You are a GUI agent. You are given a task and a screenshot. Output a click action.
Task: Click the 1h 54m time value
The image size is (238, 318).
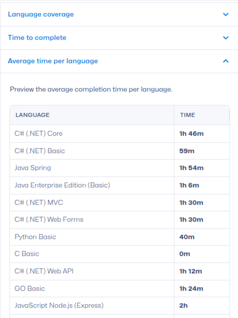pyautogui.click(x=191, y=168)
